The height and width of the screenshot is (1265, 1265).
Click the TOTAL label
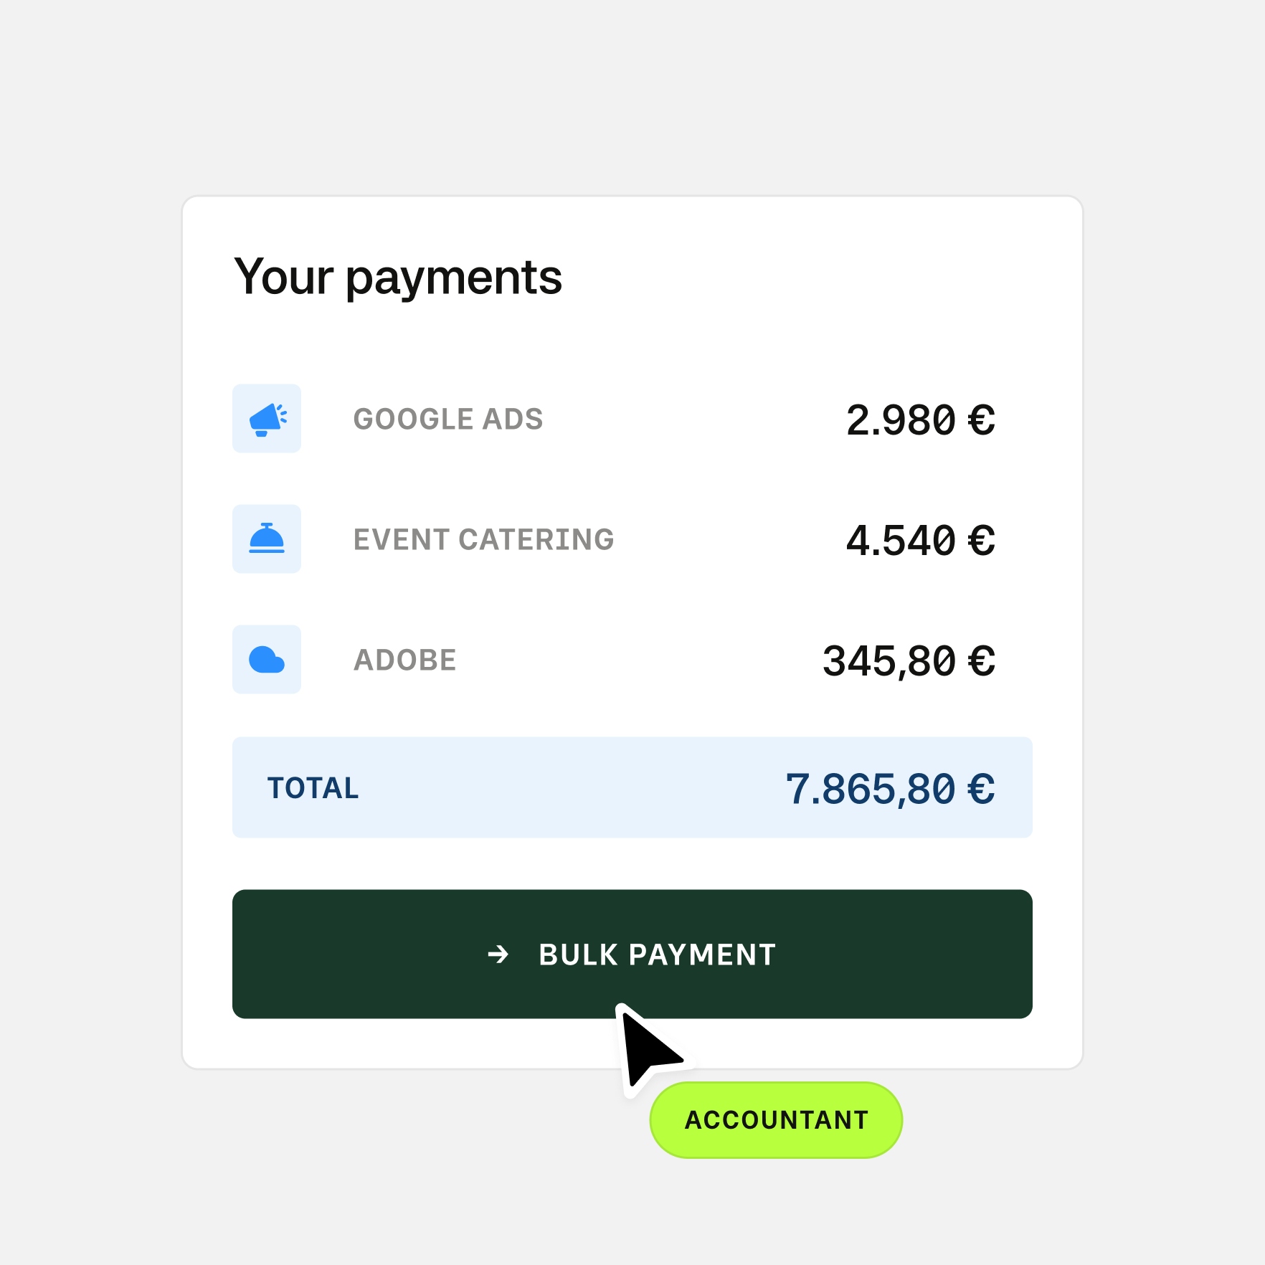tap(313, 788)
